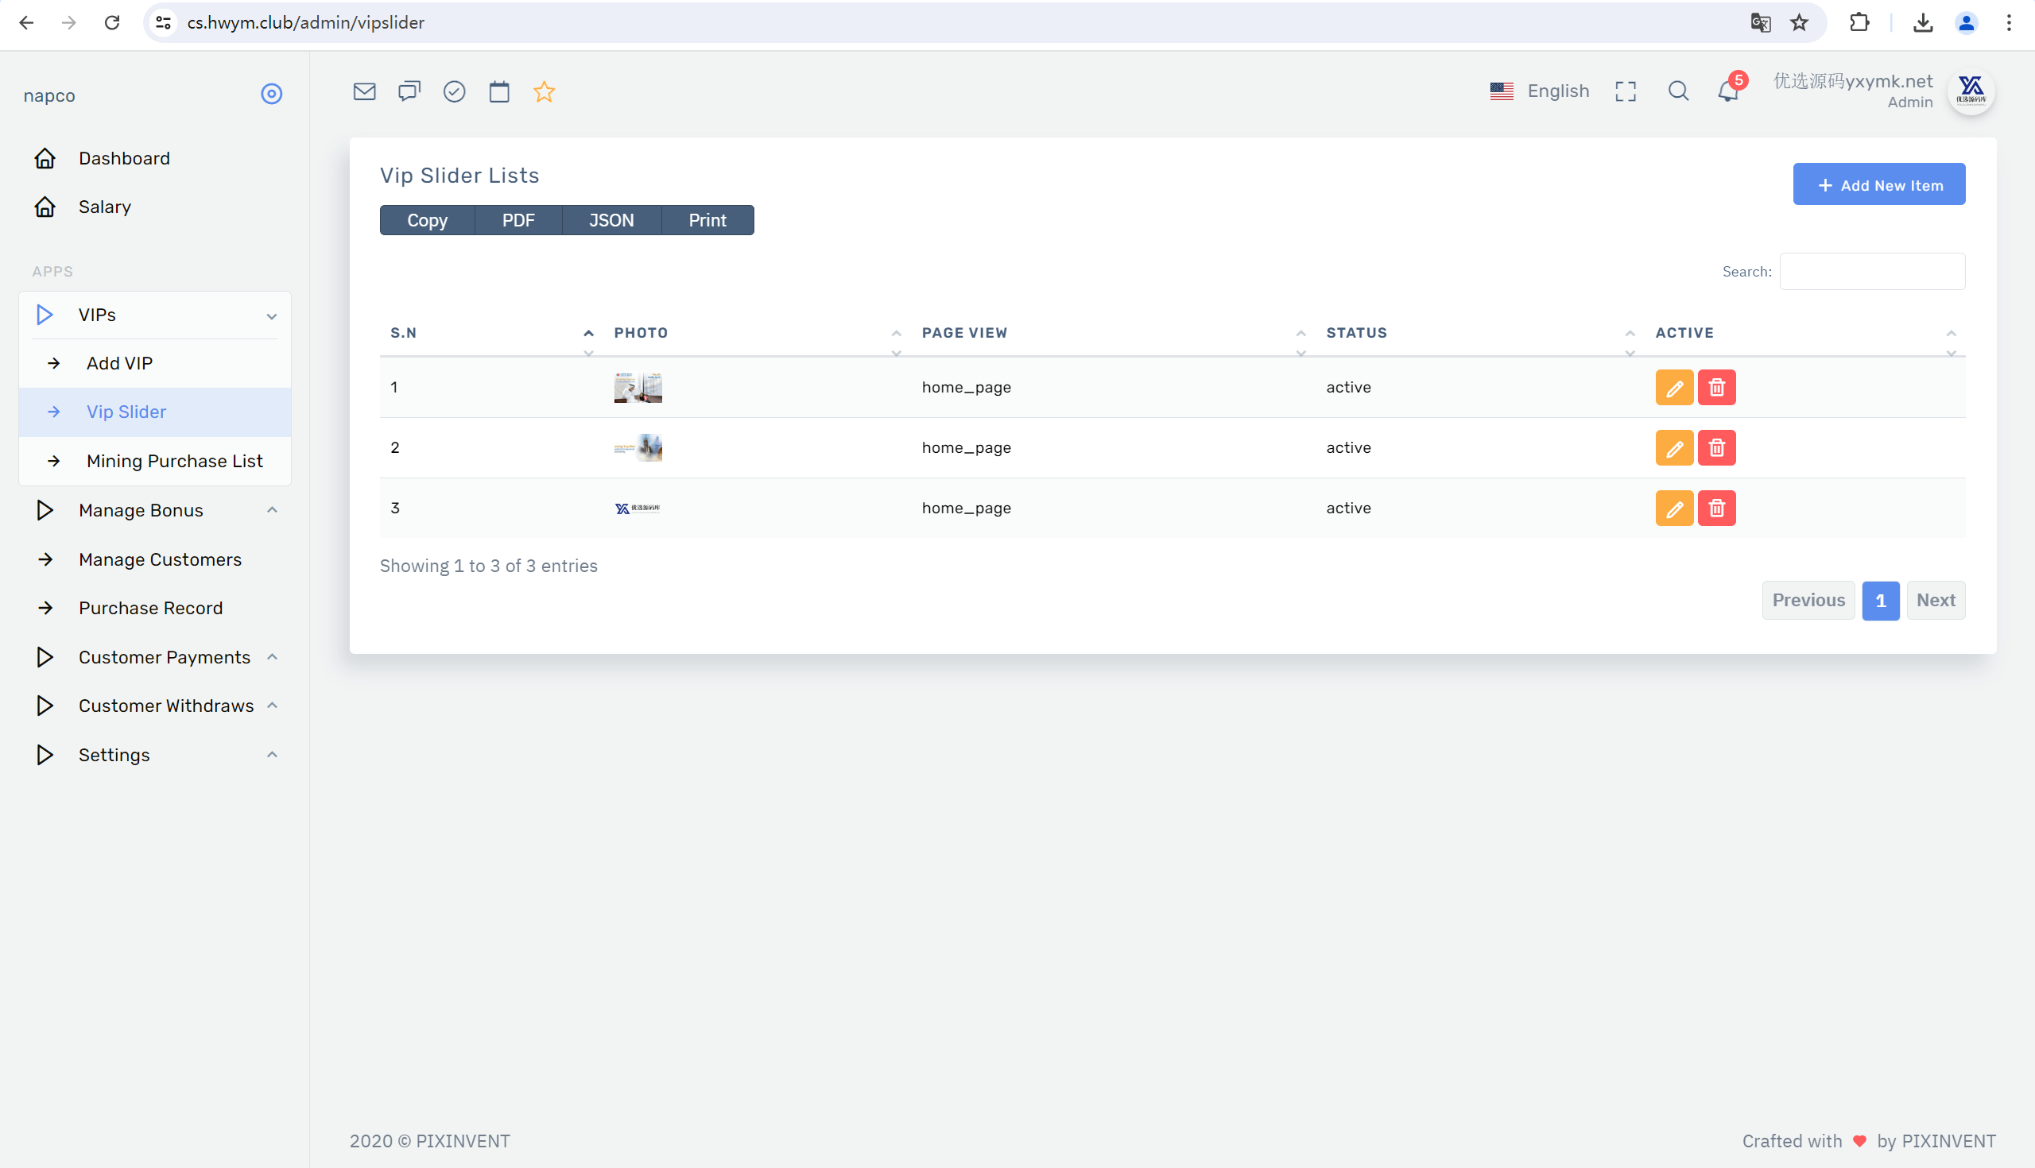This screenshot has height=1168, width=2035.
Task: Sort table by ACTIVE column
Action: (1805, 333)
